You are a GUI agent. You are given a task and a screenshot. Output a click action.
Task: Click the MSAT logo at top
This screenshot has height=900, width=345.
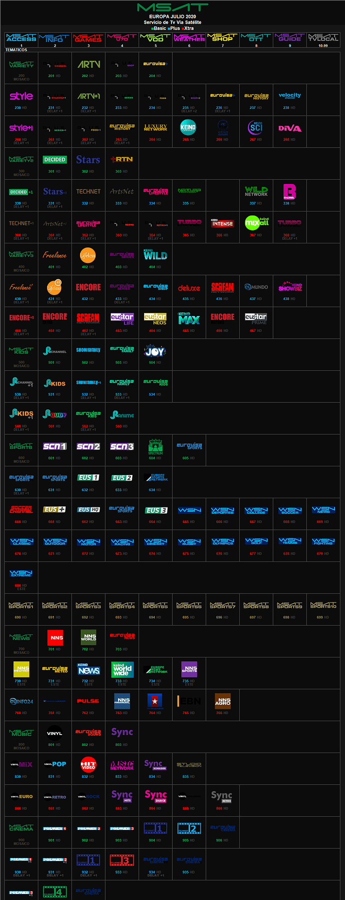[x=172, y=7]
